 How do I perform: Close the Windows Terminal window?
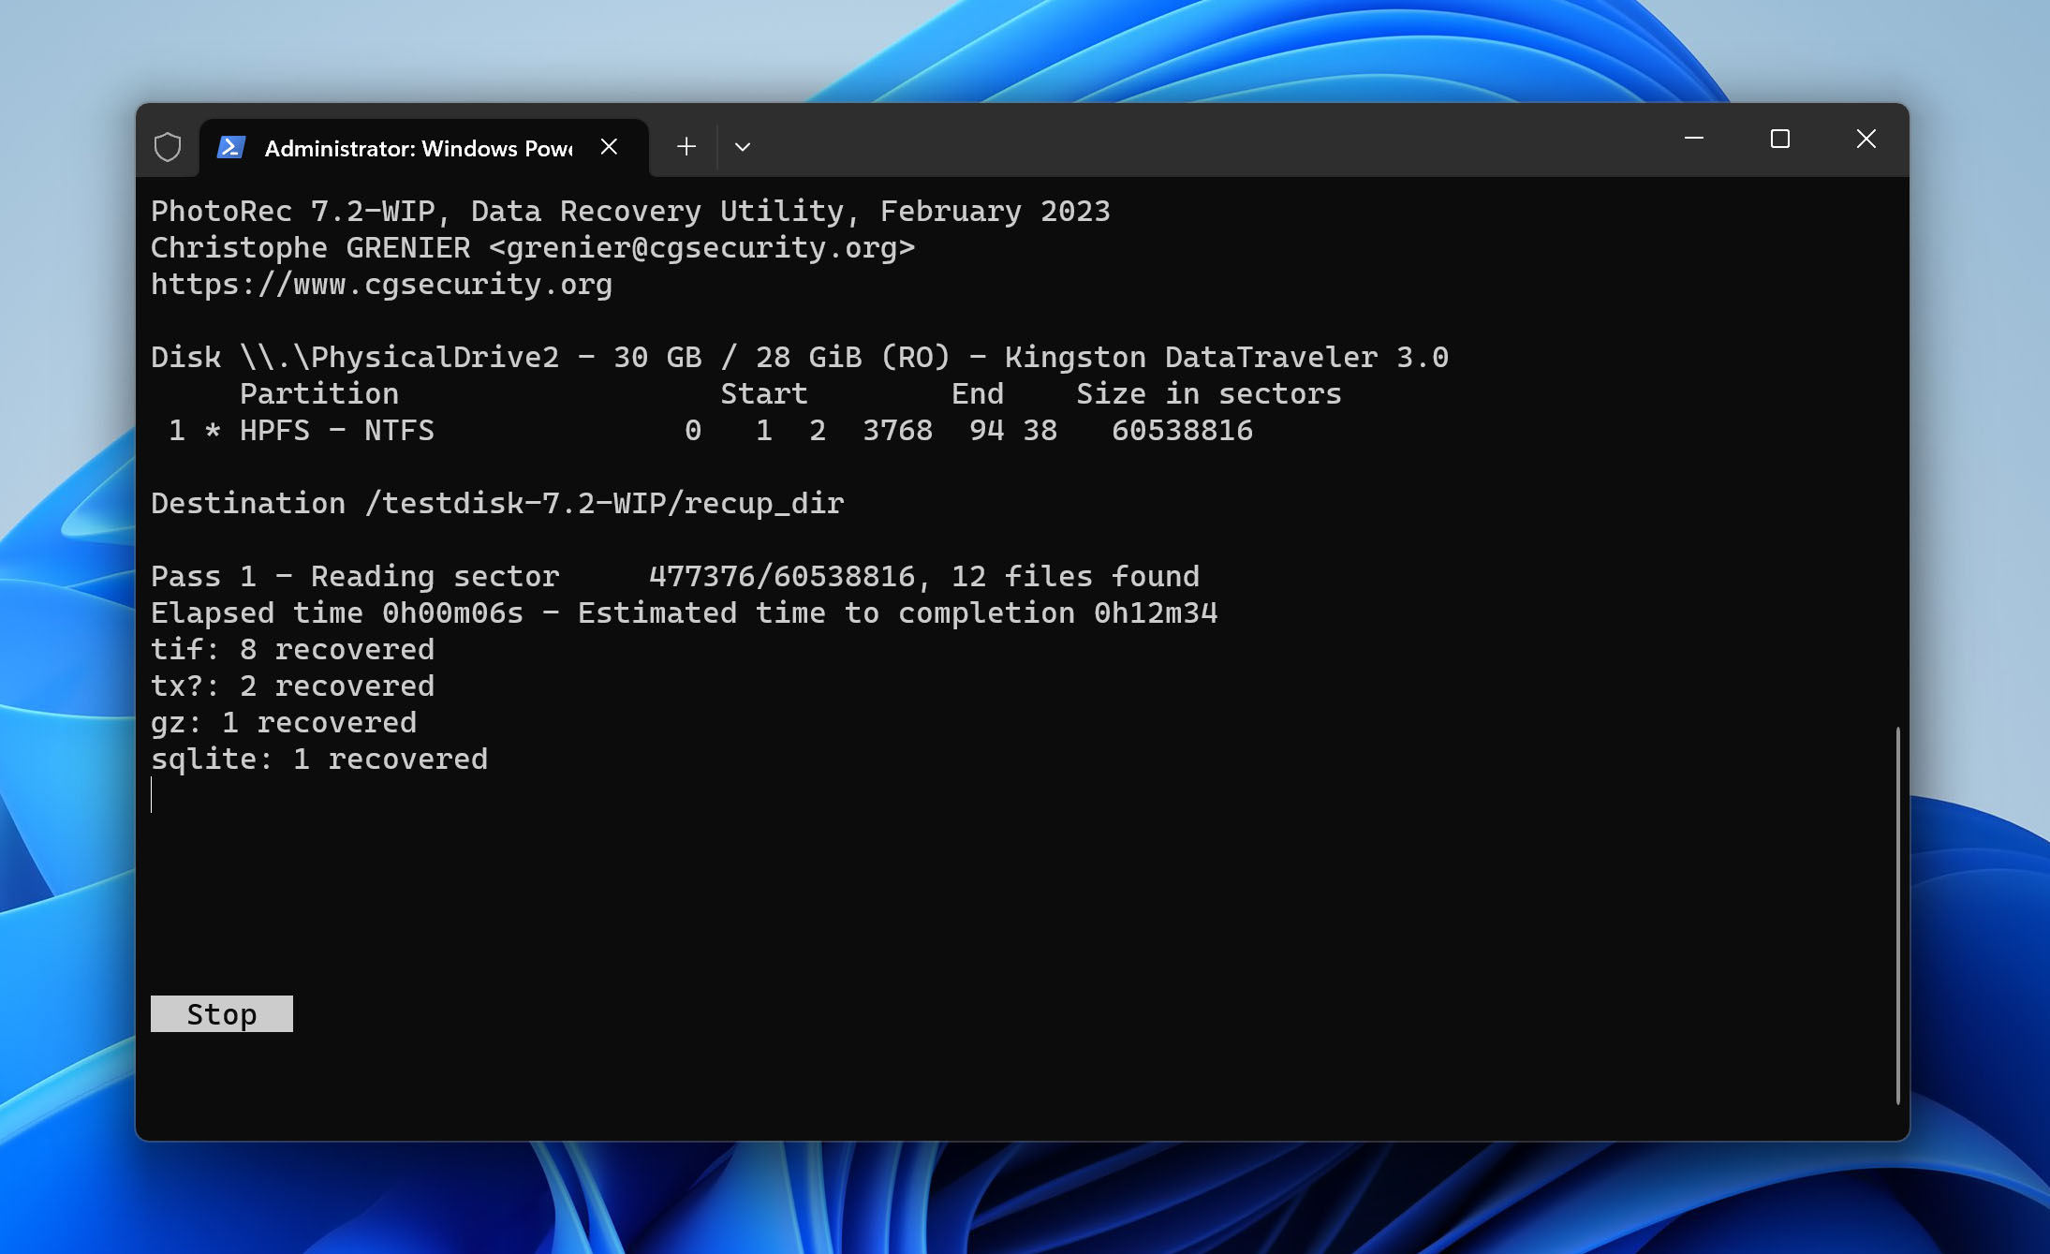point(1866,140)
